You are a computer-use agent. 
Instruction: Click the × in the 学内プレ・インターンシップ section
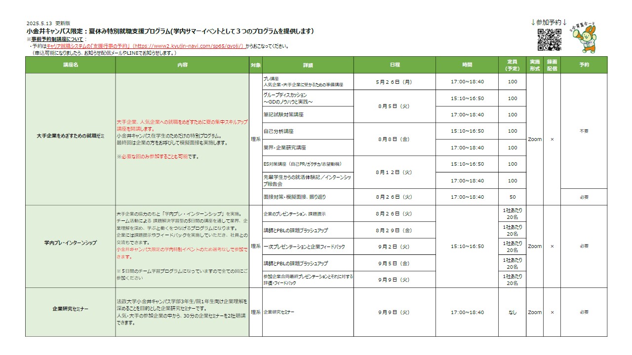coord(552,246)
